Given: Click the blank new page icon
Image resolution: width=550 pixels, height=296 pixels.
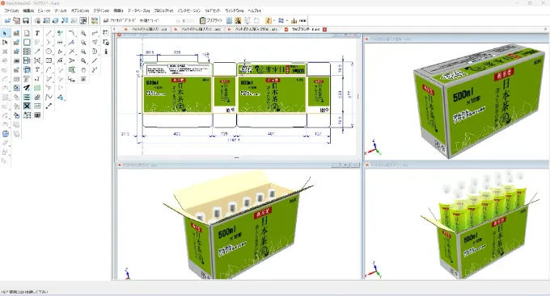Looking at the screenshot, I should pyautogui.click(x=27, y=33).
